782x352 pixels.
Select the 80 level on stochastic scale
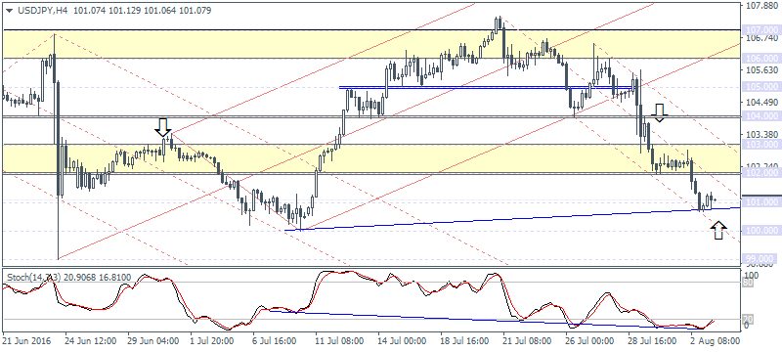click(x=749, y=283)
